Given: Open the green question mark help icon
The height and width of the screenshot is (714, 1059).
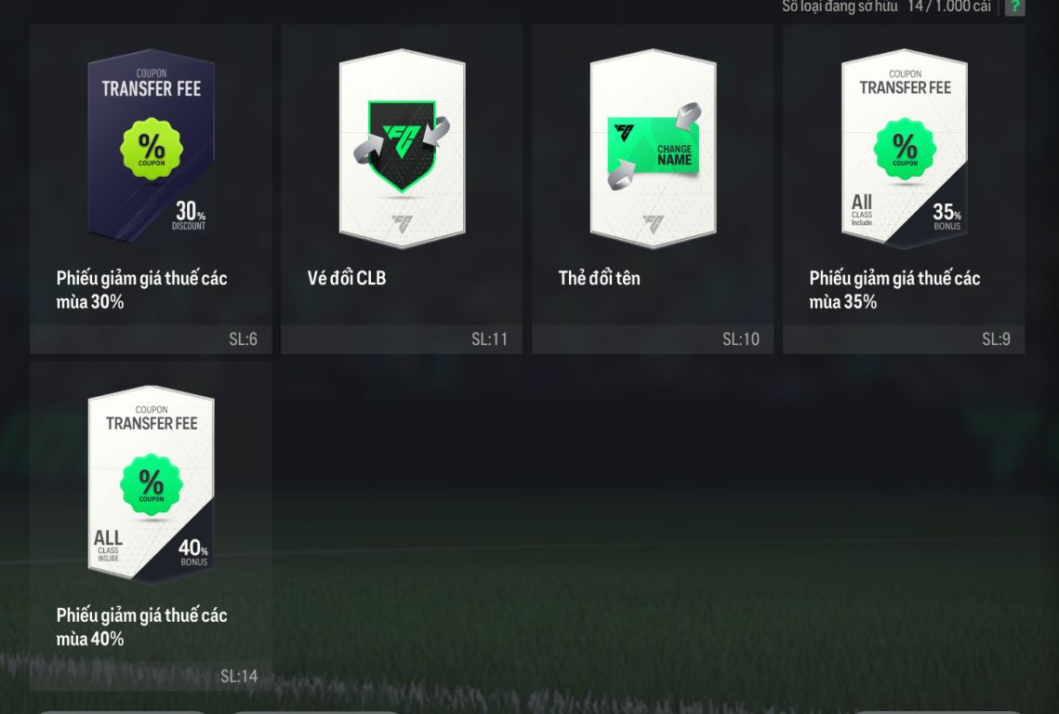Looking at the screenshot, I should coord(1014,7).
